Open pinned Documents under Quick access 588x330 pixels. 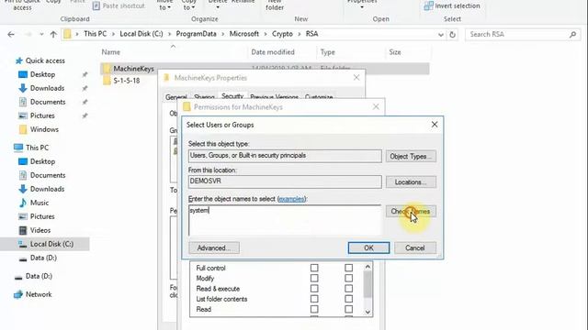point(48,102)
